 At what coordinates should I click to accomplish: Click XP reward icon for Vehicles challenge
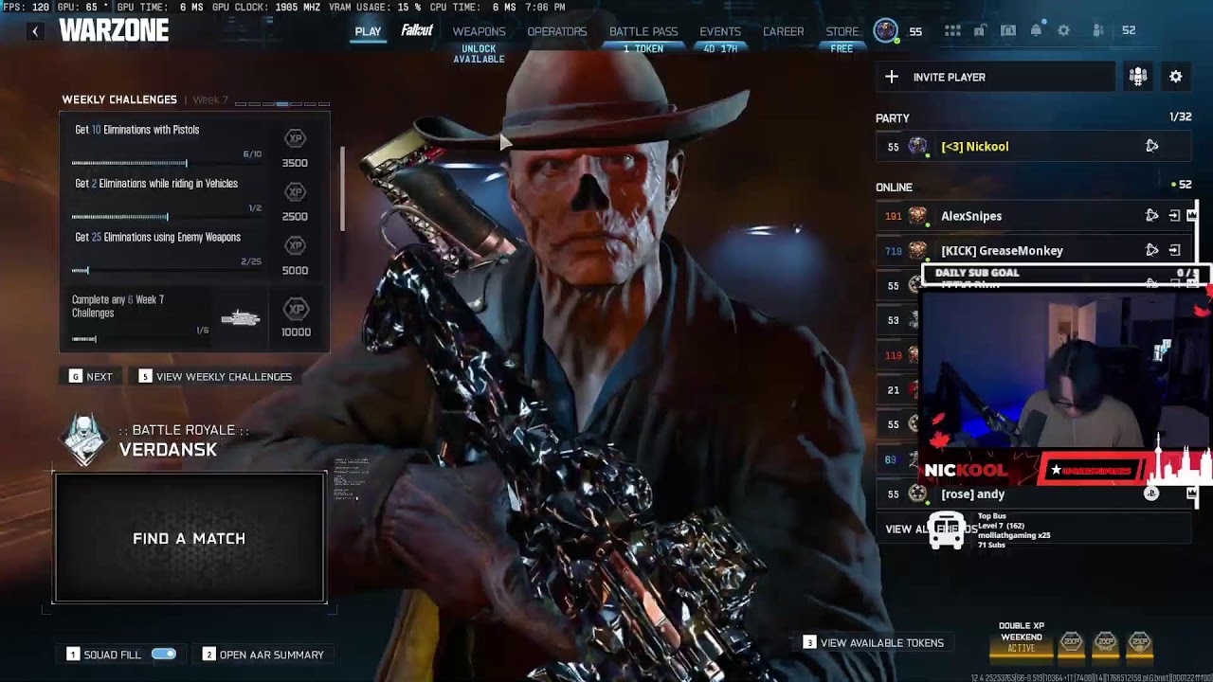pos(296,192)
